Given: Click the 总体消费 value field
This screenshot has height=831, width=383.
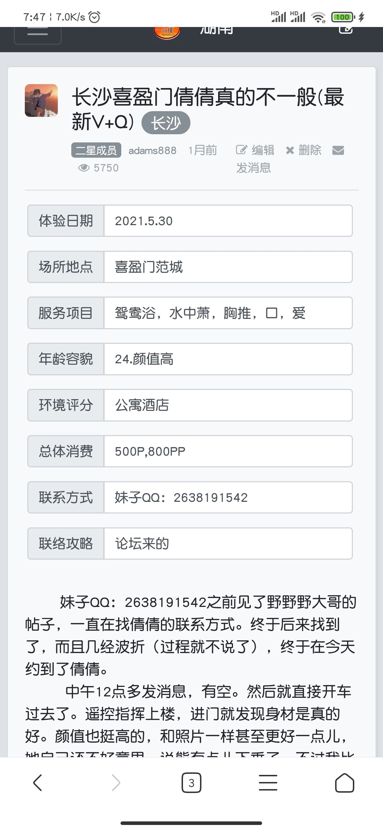Looking at the screenshot, I should [228, 451].
